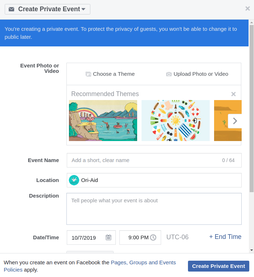
Task: Click the UTC-06 timezone label
Action: coord(177,237)
